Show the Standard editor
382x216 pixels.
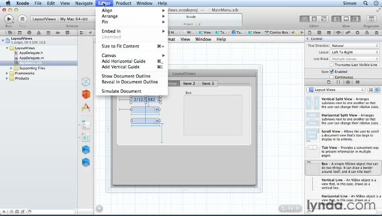[x=305, y=19]
